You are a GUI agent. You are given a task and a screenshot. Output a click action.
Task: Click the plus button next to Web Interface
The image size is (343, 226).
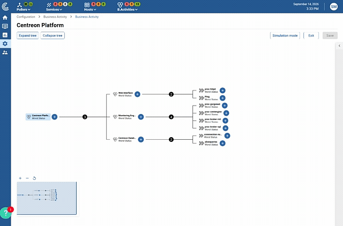pyautogui.click(x=137, y=94)
